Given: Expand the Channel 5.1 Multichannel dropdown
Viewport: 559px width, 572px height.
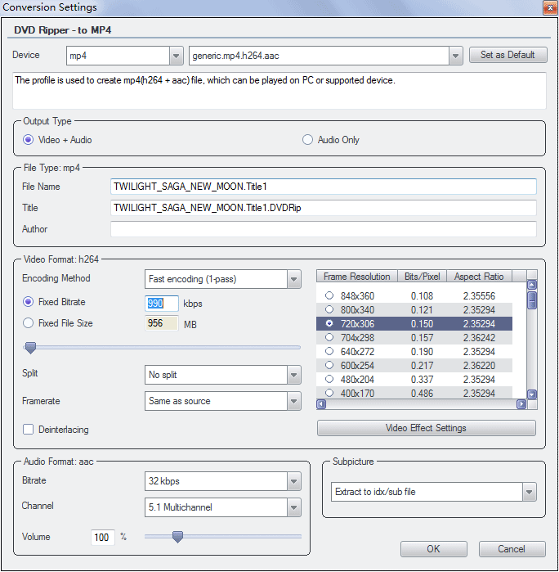Looking at the screenshot, I should 293,507.
